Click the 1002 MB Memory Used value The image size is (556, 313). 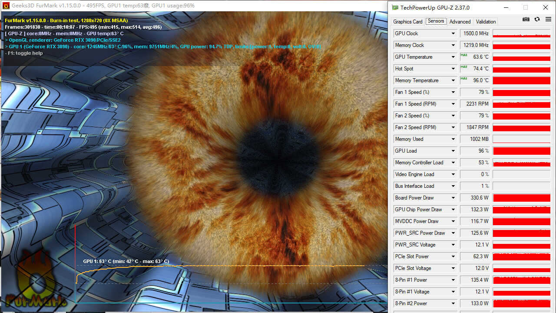click(x=475, y=139)
